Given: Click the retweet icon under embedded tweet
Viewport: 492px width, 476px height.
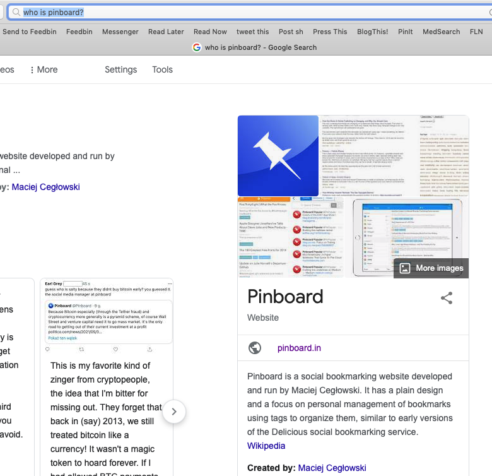Looking at the screenshot, I should coord(81,349).
